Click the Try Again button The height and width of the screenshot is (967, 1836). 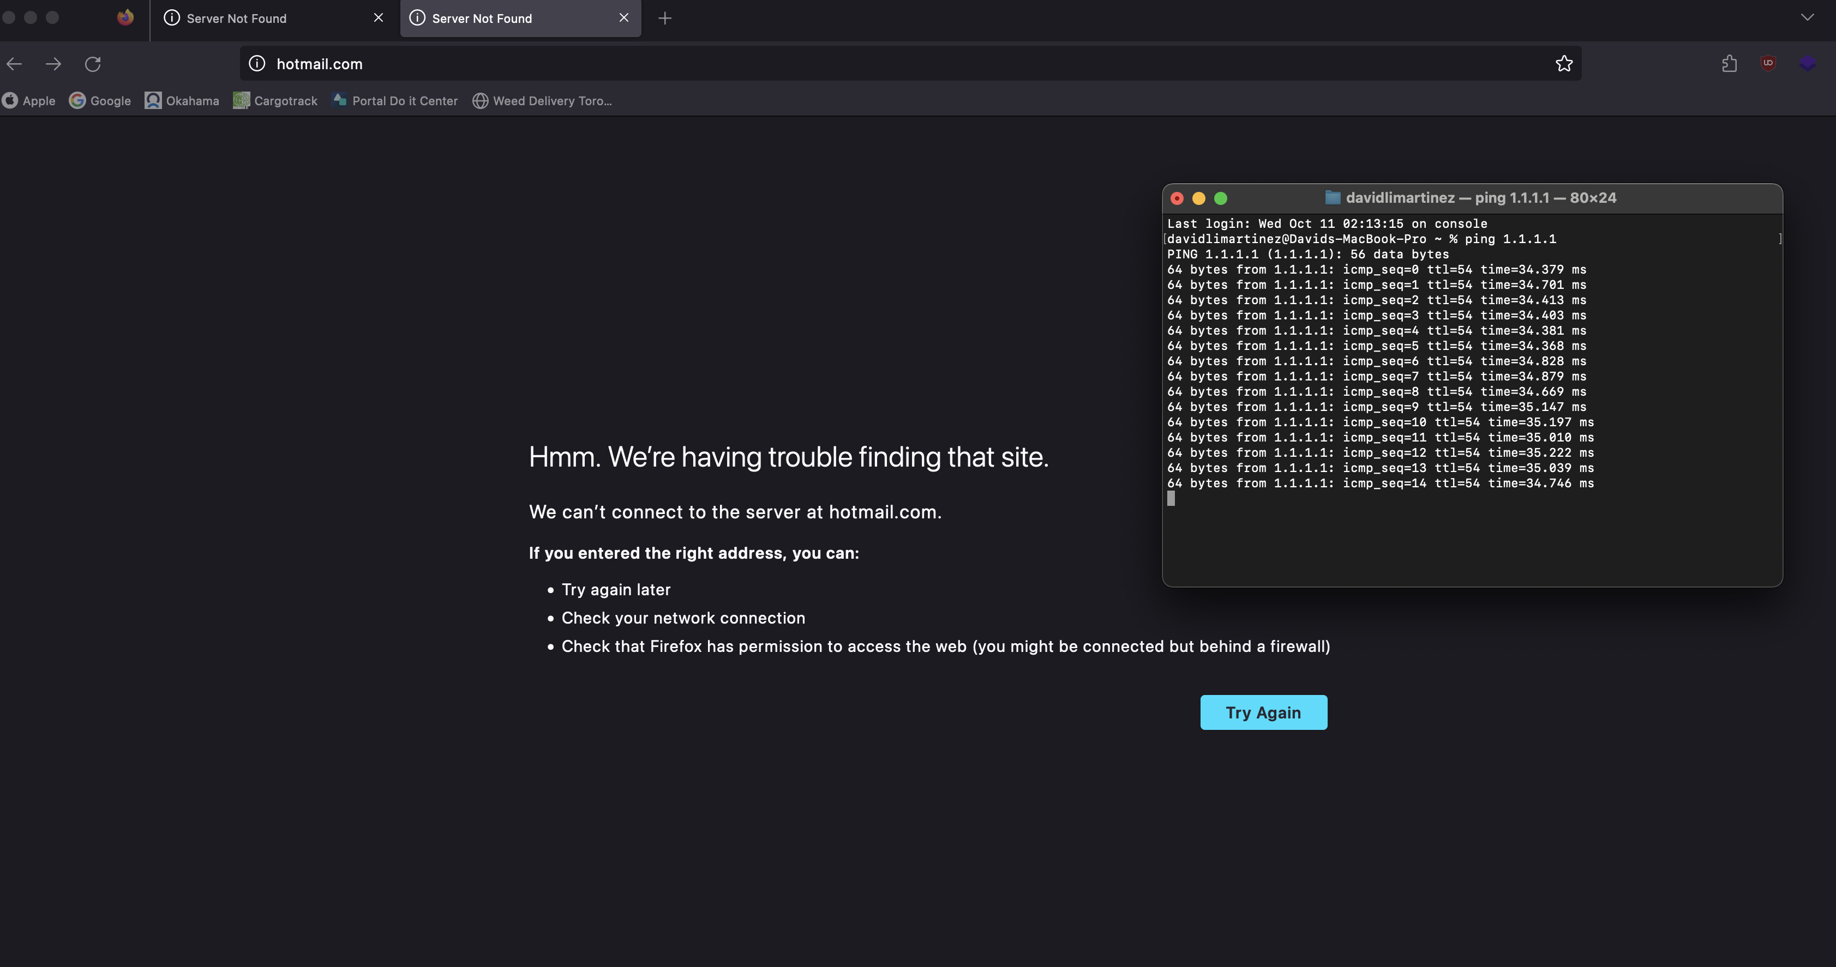pyautogui.click(x=1264, y=712)
